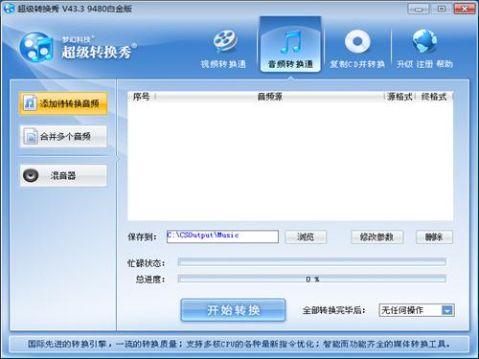Click 视频转换通 tab label
Image resolution: width=479 pixels, height=359 pixels.
[x=223, y=64]
